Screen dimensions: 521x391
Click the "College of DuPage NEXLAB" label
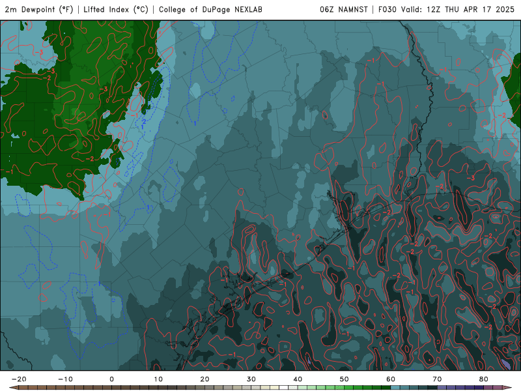click(x=210, y=10)
